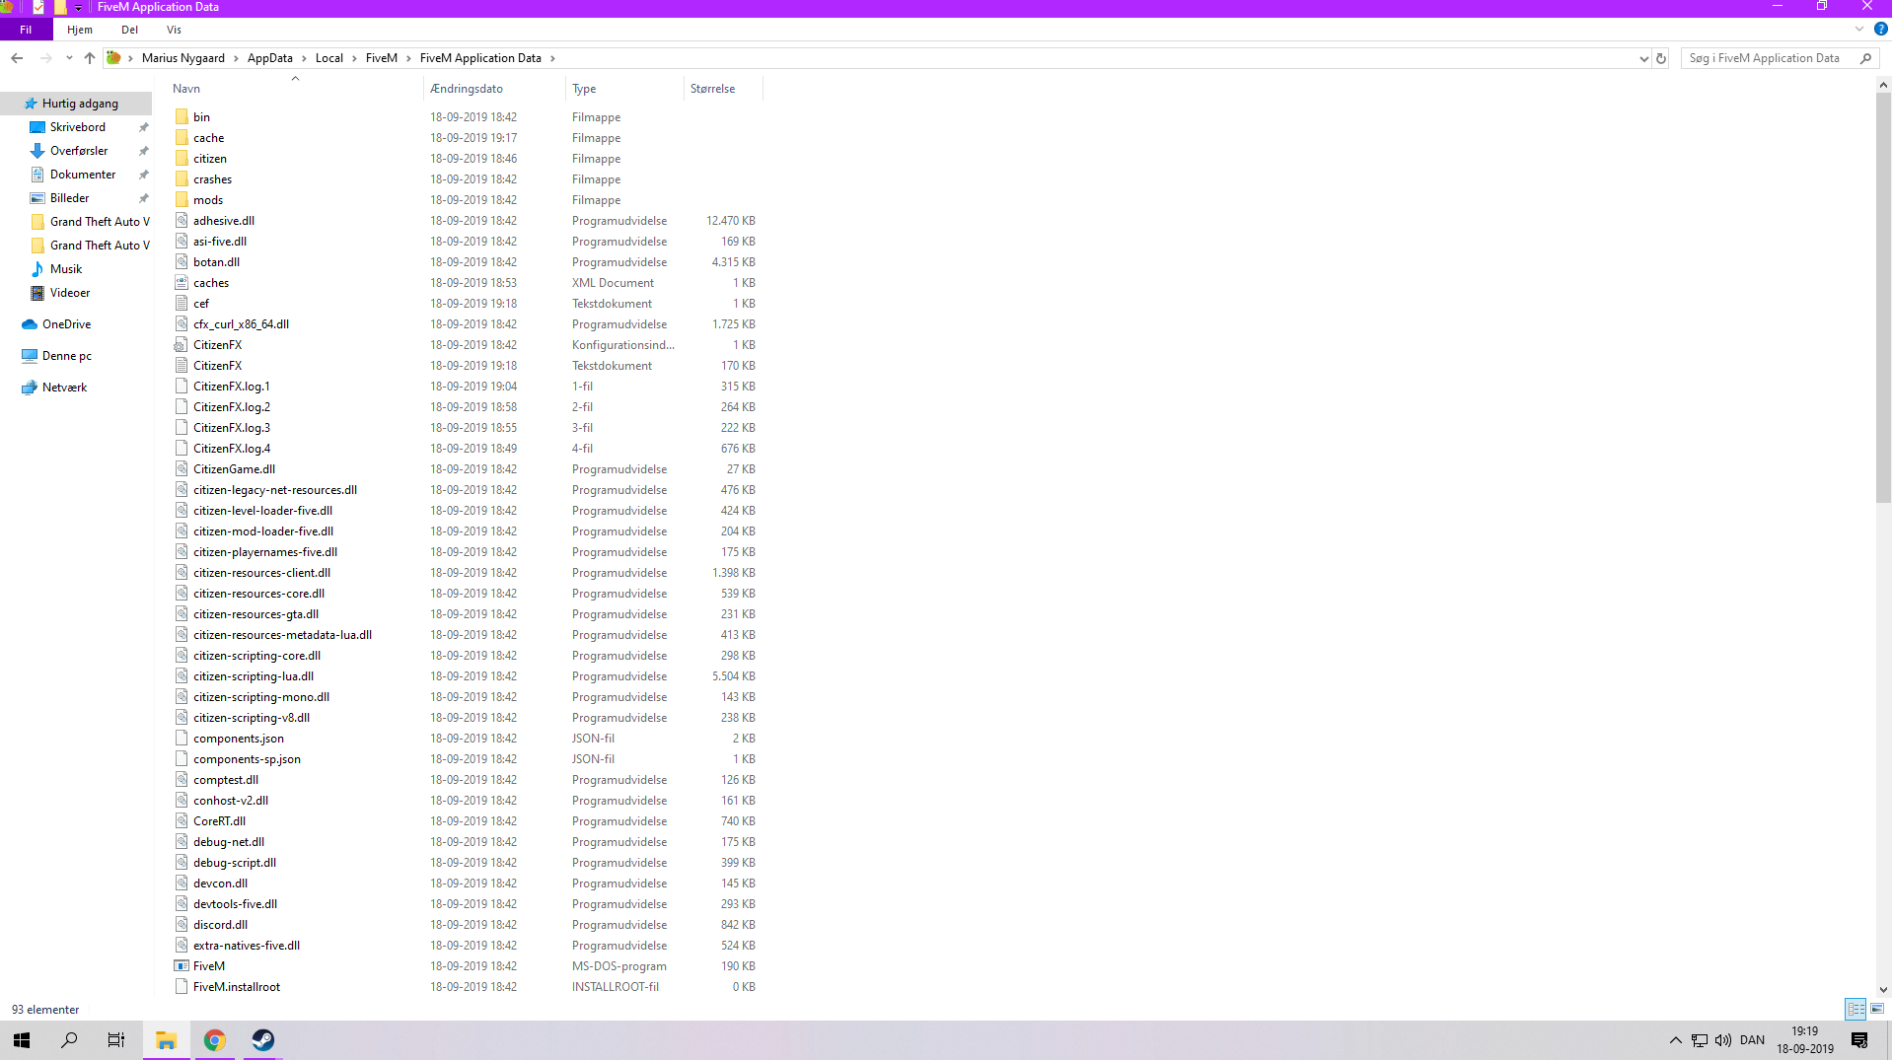Navigate to Marius Nygaard in the breadcrumb

[183, 58]
